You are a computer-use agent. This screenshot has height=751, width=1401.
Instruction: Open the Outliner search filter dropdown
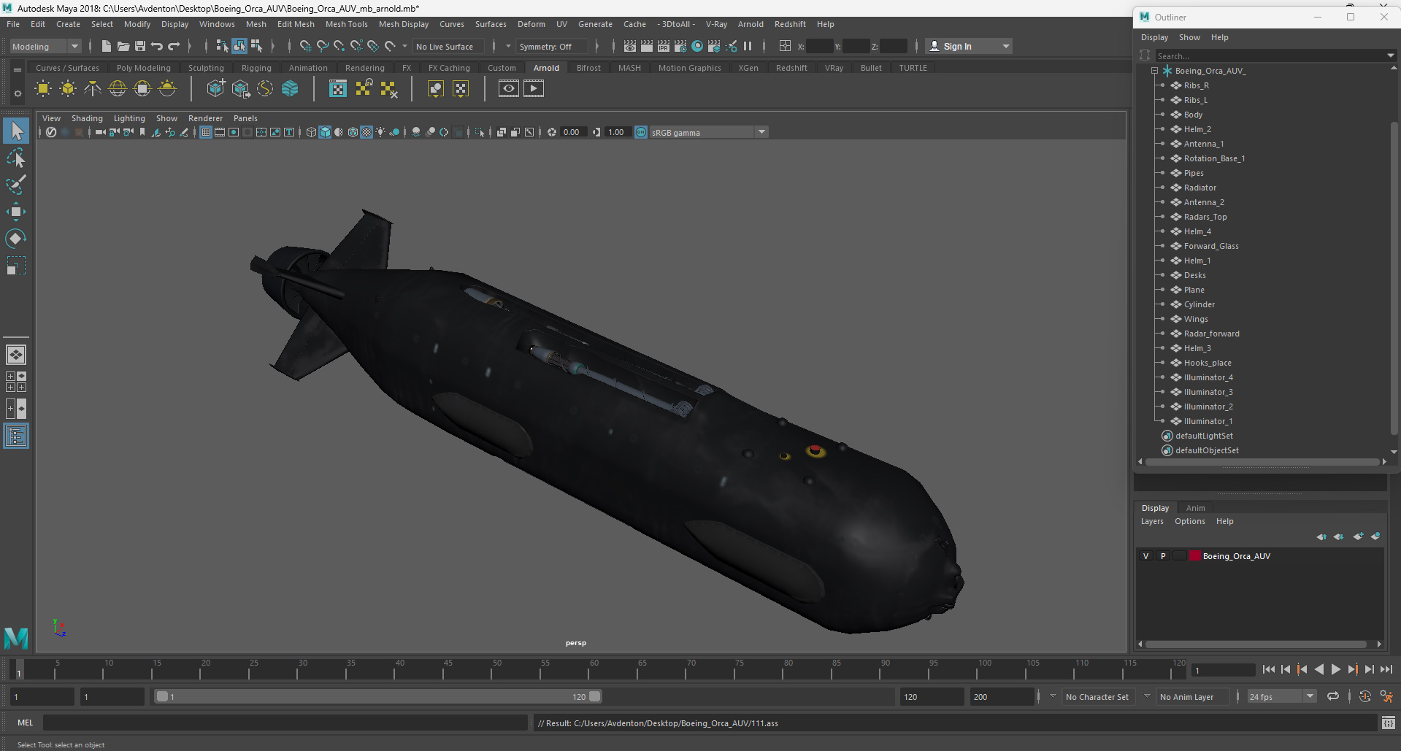pyautogui.click(x=1390, y=55)
